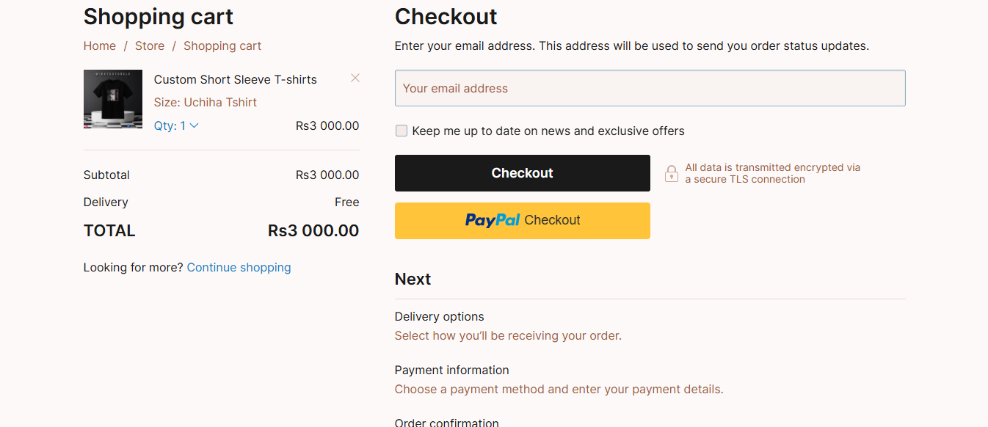
Task: Open the Qty: 1 quantity dropdown
Action: coord(176,125)
